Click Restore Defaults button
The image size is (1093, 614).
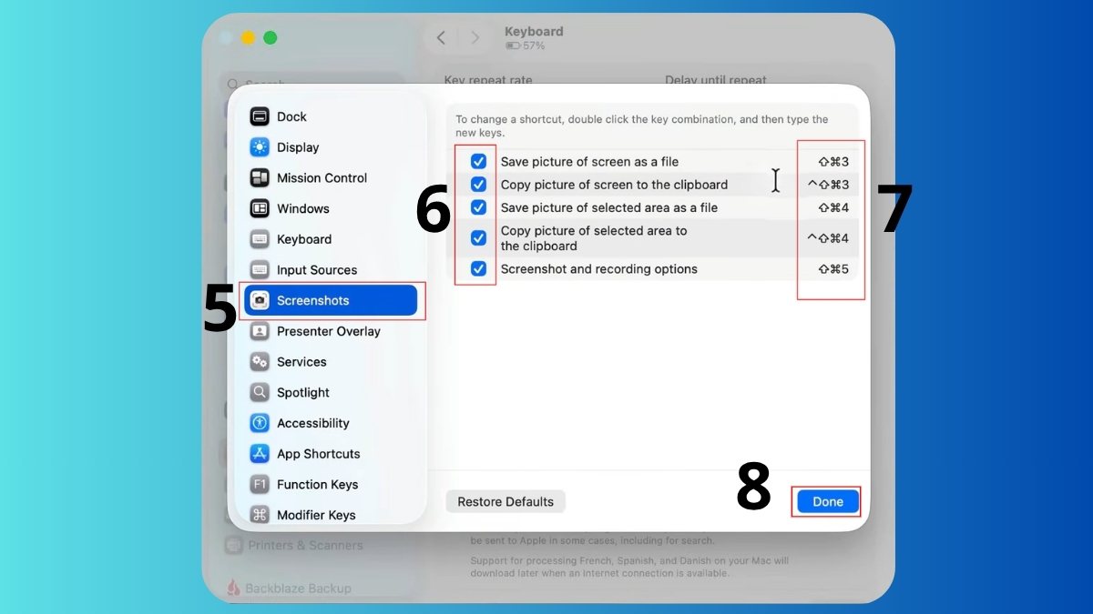pos(506,501)
